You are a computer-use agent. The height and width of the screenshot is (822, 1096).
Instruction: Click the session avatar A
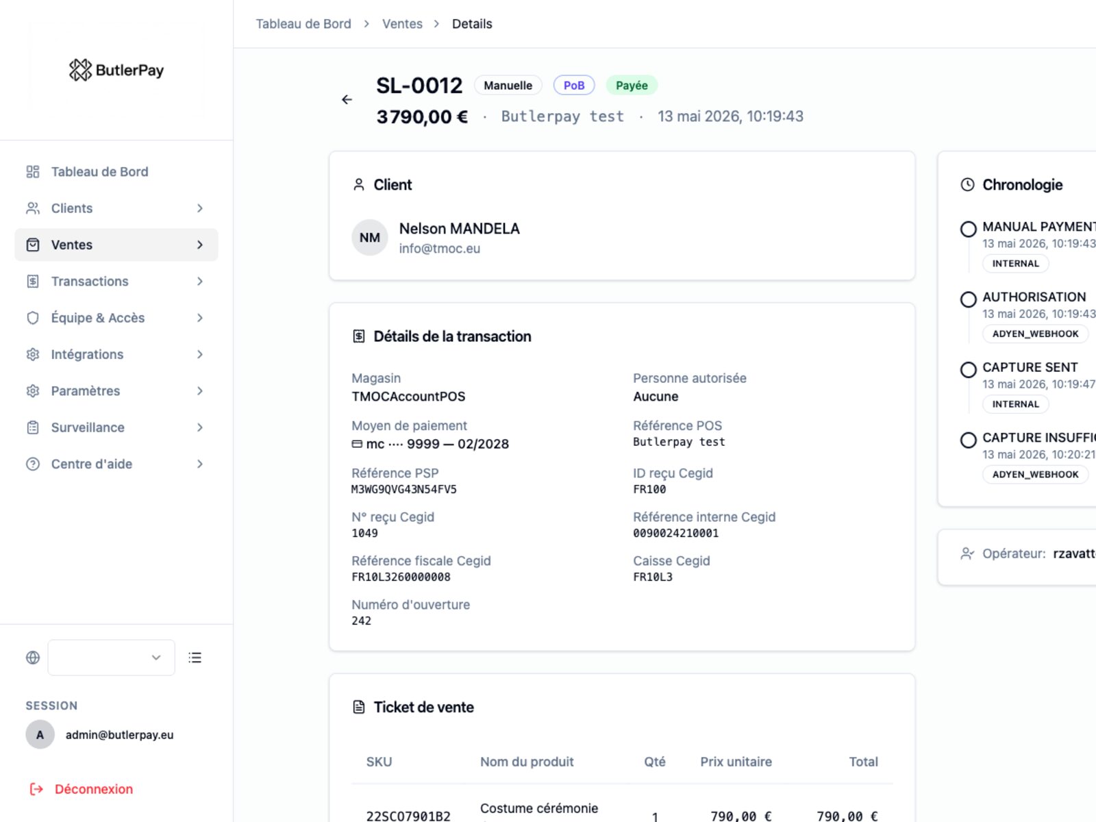click(40, 734)
